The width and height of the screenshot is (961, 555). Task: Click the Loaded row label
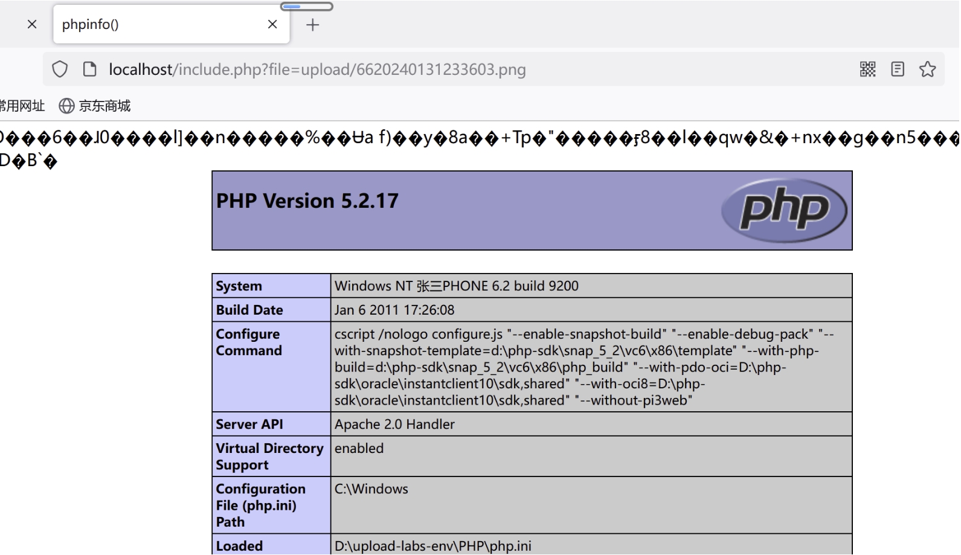click(x=239, y=546)
